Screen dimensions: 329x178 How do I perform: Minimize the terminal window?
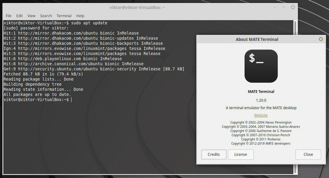coord(275,7)
